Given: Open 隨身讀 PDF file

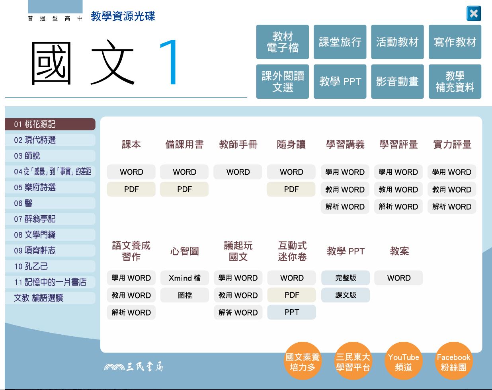Looking at the screenshot, I should click(291, 189).
